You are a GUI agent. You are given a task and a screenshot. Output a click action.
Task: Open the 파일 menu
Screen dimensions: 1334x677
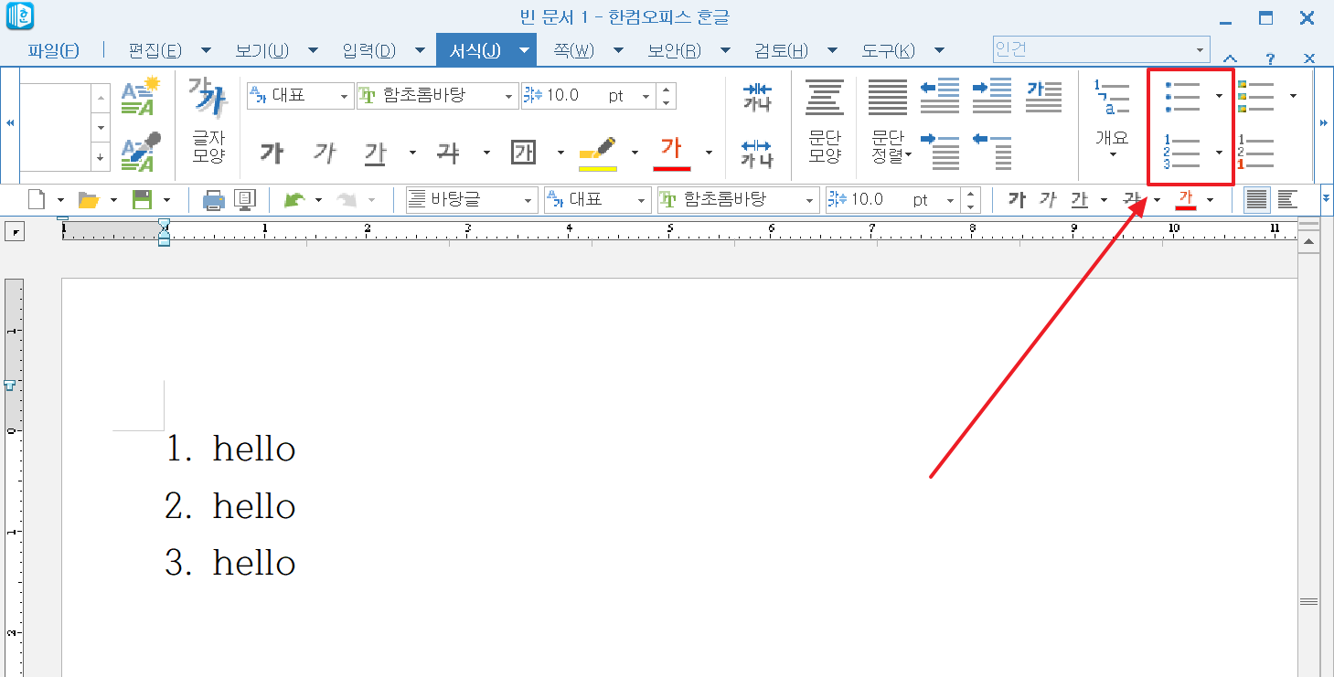pyautogui.click(x=53, y=50)
